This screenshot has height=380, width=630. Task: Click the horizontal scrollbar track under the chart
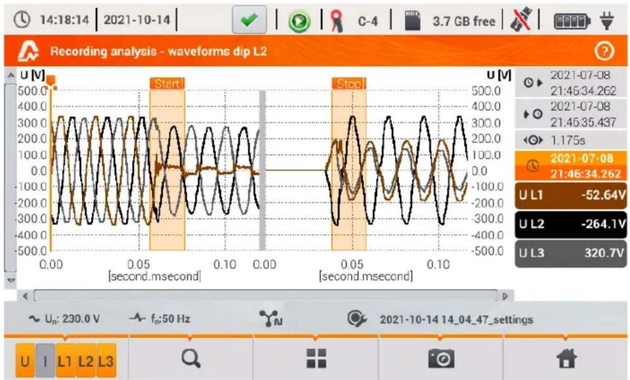(265, 295)
